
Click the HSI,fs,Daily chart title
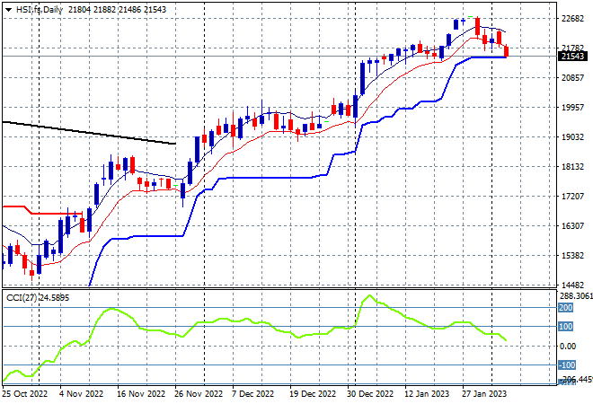point(40,10)
